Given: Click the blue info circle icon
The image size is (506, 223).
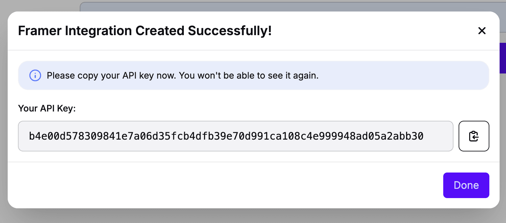Looking at the screenshot, I should [x=35, y=75].
